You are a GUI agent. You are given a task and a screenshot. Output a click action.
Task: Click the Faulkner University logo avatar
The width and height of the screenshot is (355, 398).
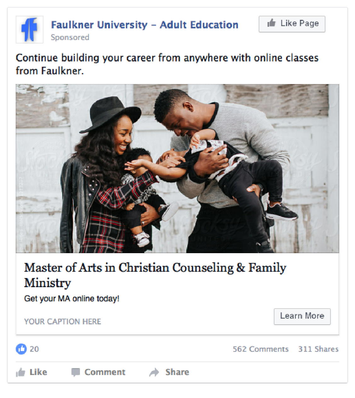[x=30, y=30]
